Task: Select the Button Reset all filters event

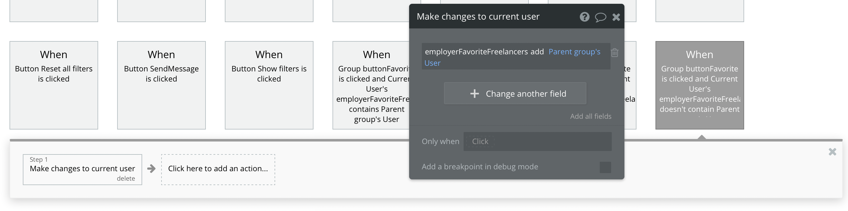Action: coord(54,85)
